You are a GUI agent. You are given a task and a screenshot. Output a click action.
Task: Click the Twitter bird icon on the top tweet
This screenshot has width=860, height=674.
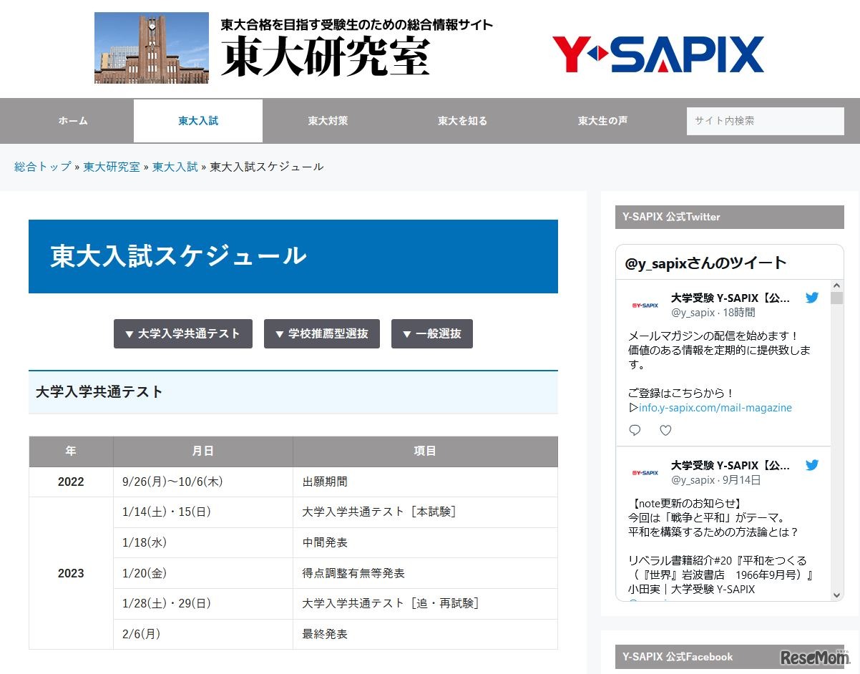[x=812, y=298]
